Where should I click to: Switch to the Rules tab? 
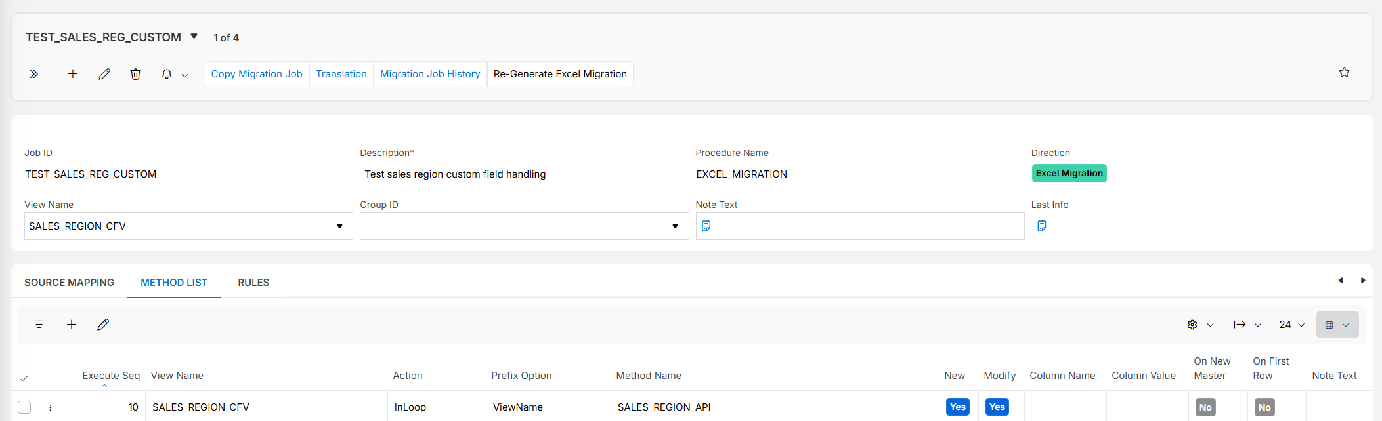click(253, 283)
